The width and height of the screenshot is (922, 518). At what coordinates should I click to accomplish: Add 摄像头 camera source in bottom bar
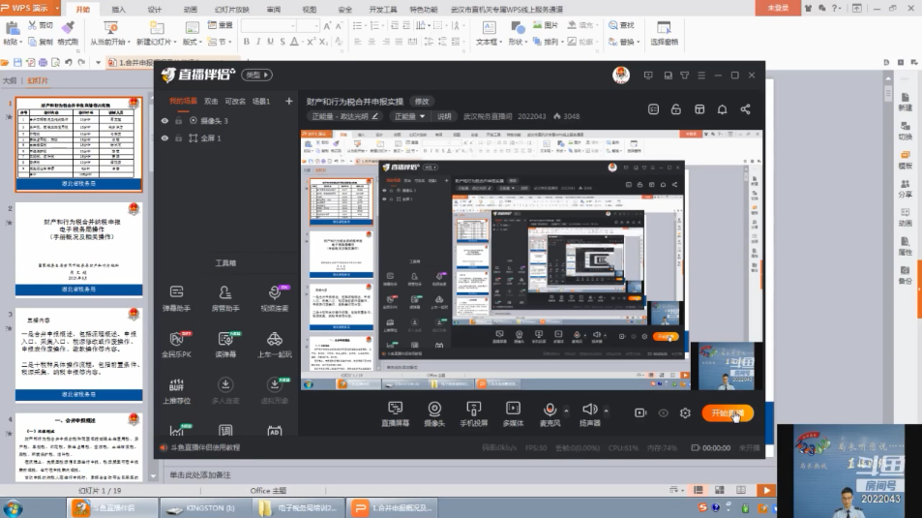434,413
